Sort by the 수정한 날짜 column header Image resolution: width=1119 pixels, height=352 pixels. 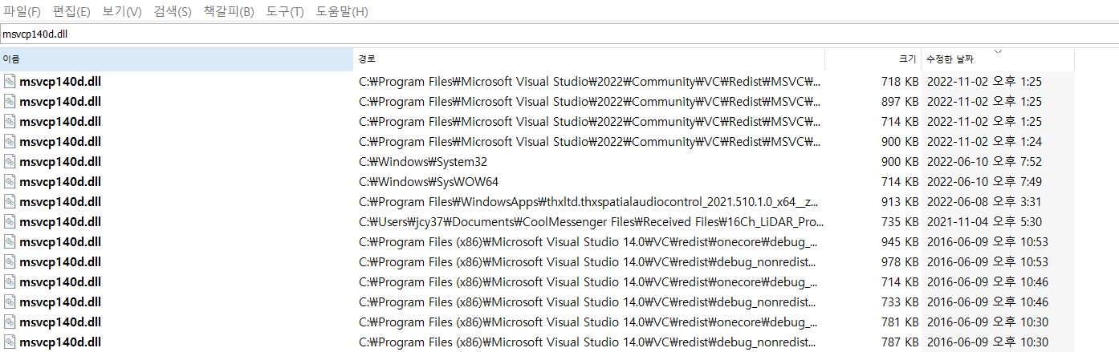pyautogui.click(x=998, y=59)
